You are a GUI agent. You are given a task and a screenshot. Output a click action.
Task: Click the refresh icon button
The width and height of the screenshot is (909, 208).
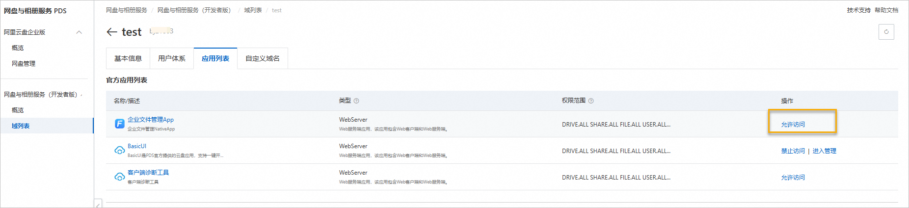point(886,32)
